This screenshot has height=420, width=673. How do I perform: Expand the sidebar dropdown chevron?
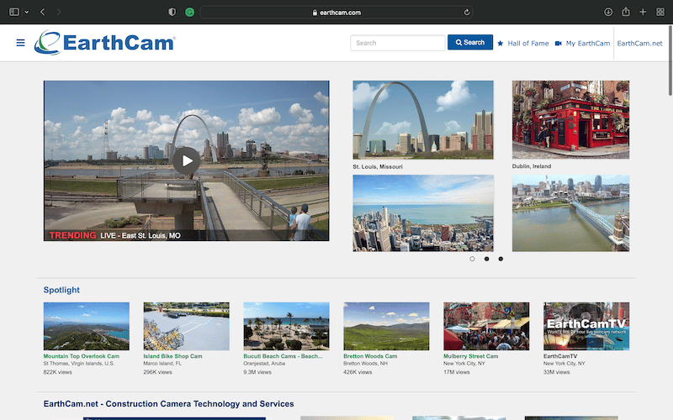[x=27, y=12]
